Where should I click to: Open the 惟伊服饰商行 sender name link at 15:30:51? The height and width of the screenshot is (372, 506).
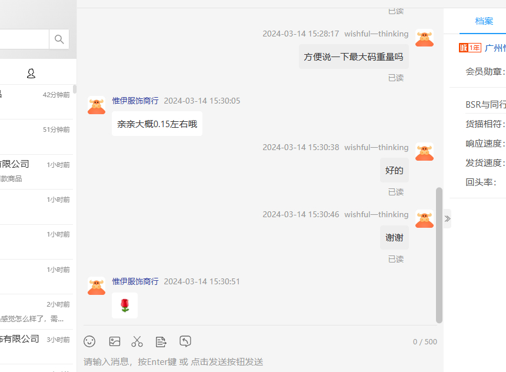point(135,281)
